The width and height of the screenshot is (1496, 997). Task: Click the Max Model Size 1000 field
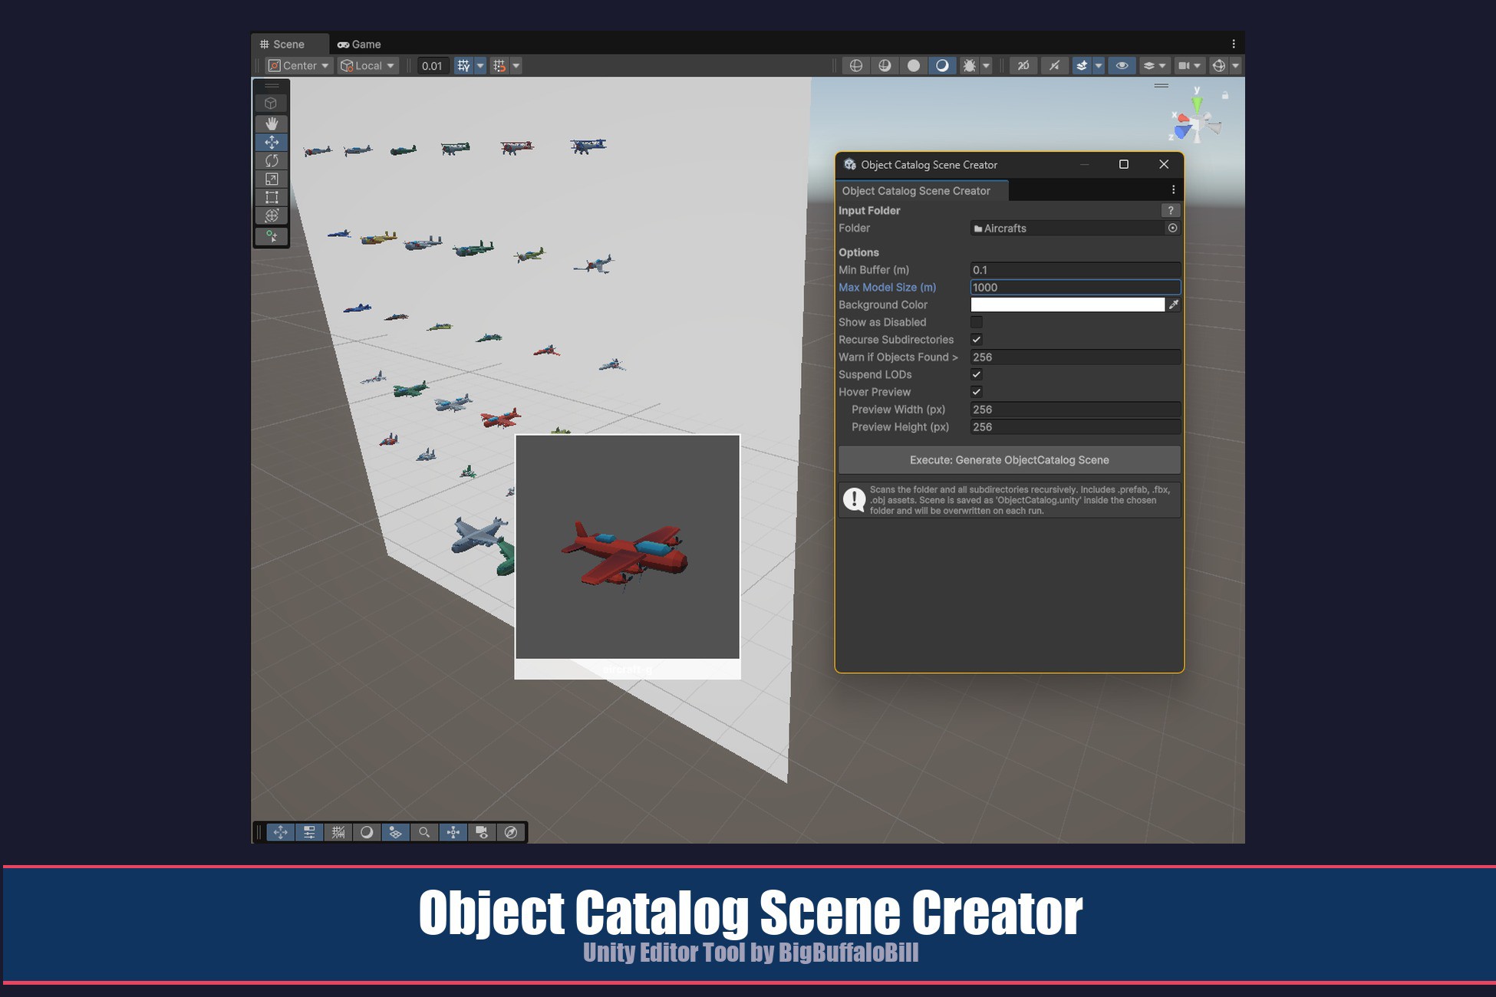click(x=1076, y=288)
